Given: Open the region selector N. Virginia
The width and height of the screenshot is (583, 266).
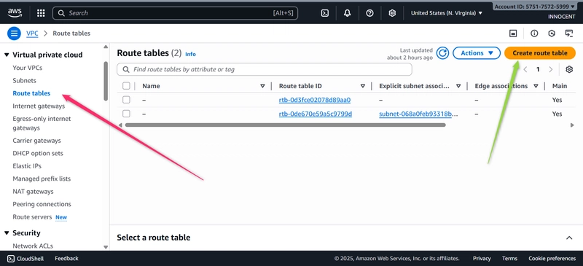Looking at the screenshot, I should (447, 13).
